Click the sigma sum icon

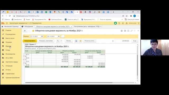pos(113,41)
